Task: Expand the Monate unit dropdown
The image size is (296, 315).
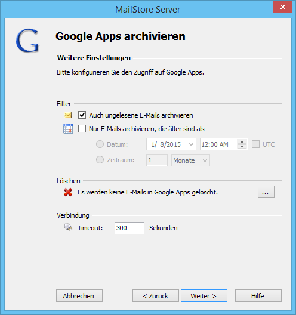Action: click(190, 160)
